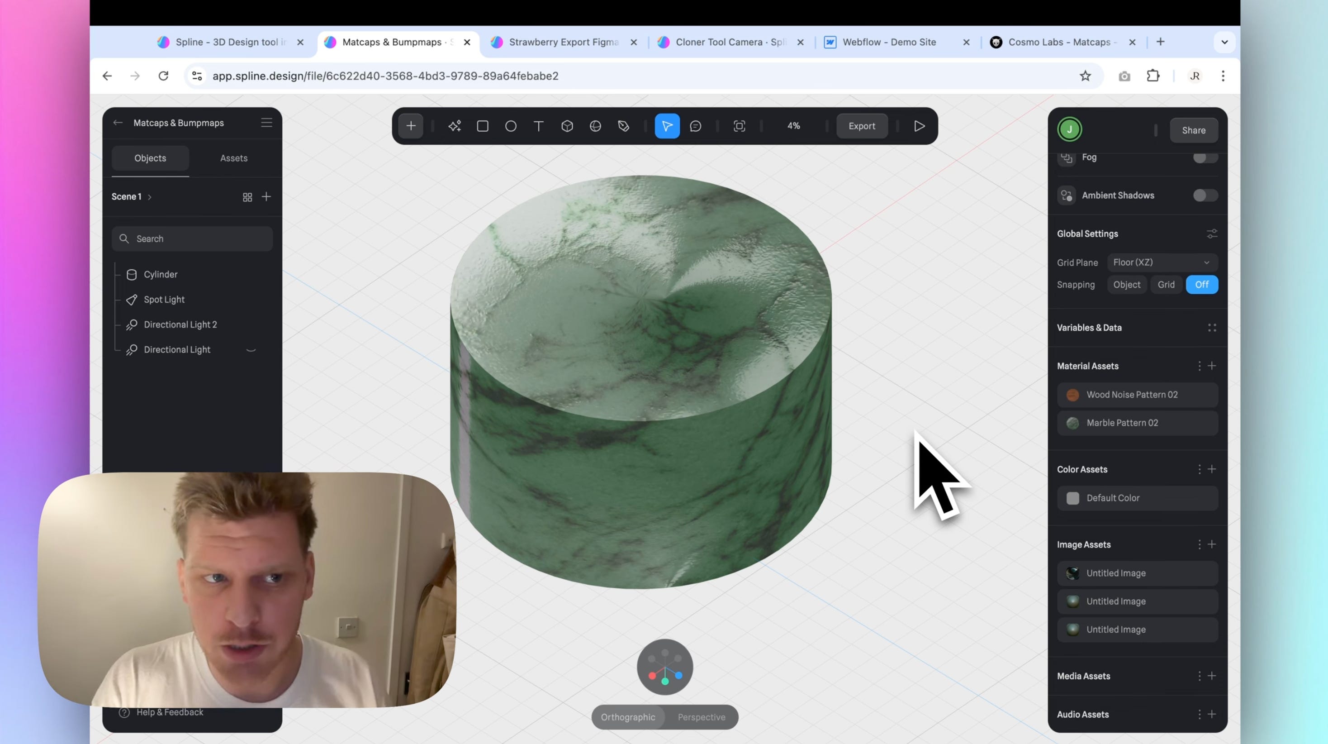Select the Rectangle shape tool
The height and width of the screenshot is (744, 1328).
tap(483, 126)
